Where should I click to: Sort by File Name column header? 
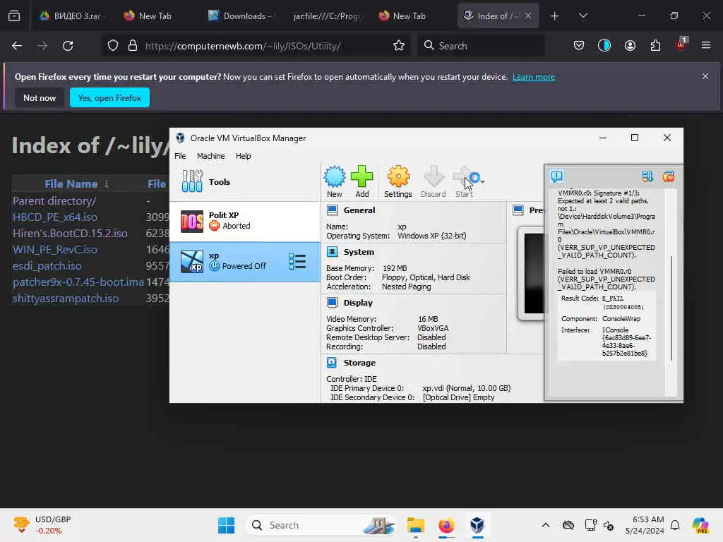pyautogui.click(x=76, y=184)
